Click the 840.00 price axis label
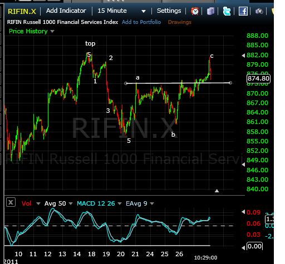 [x=257, y=189]
